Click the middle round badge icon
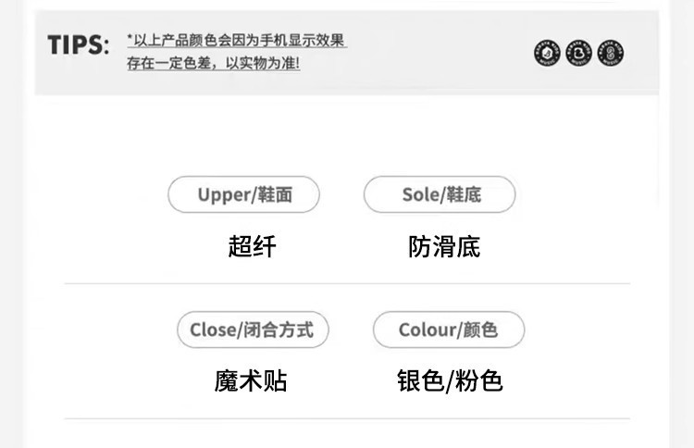The image size is (694, 448). point(578,54)
